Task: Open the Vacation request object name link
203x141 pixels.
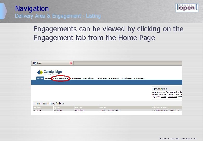Action: [x=166, y=110]
